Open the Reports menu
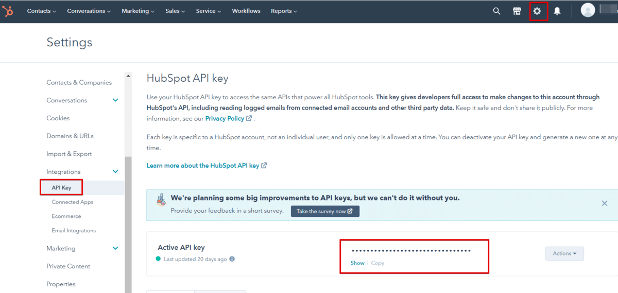Viewport: 618px width, 293px height. pos(284,11)
